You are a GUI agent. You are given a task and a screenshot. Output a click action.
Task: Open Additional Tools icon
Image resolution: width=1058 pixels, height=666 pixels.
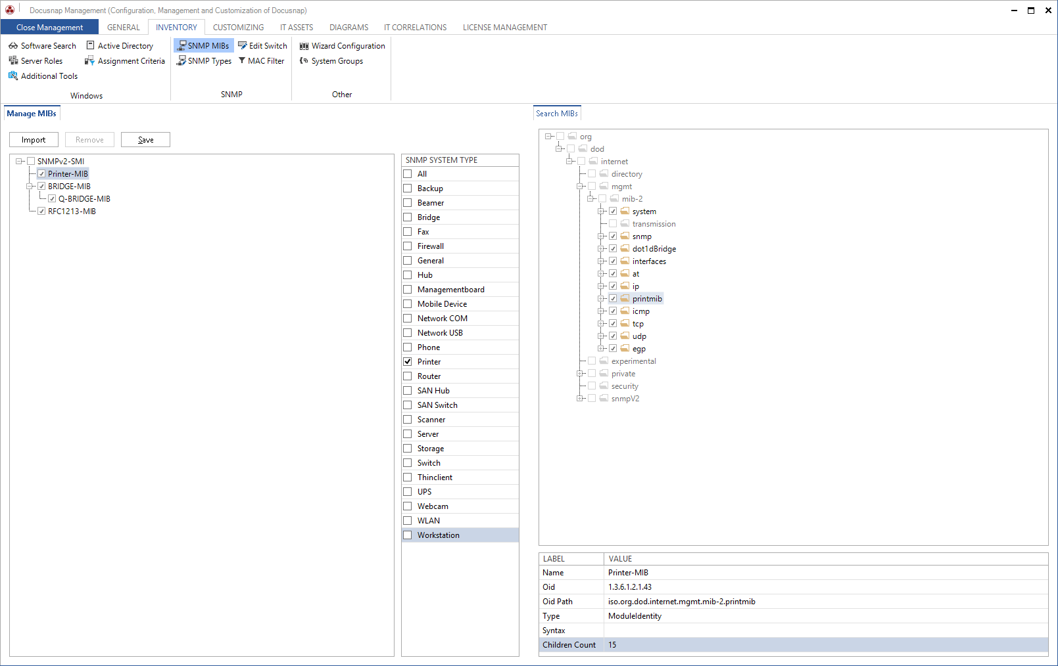(x=13, y=76)
